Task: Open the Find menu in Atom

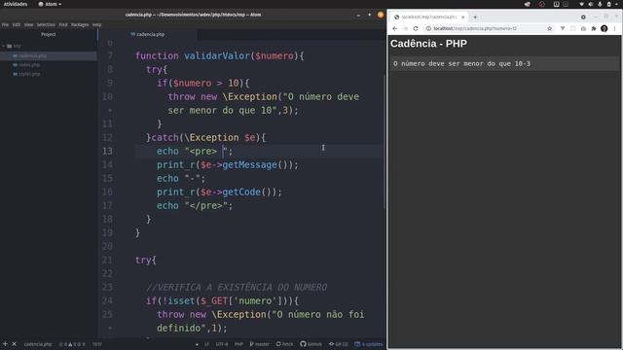Action: [63, 24]
